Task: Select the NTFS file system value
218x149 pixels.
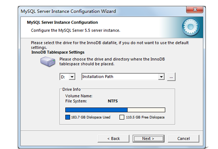Action: coord(113,101)
